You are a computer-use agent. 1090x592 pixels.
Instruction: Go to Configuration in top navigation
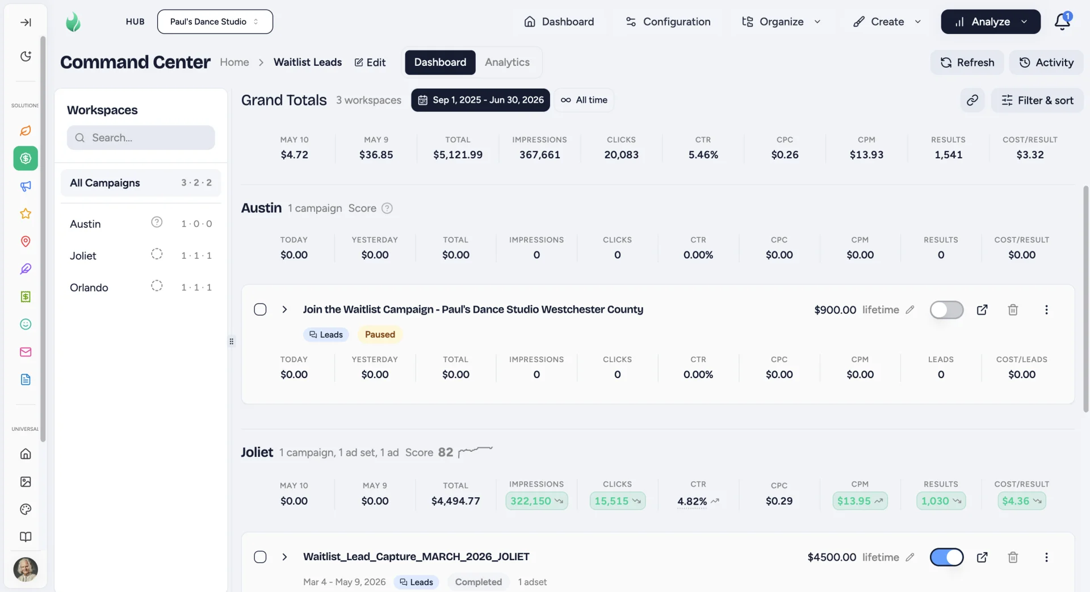pyautogui.click(x=668, y=22)
